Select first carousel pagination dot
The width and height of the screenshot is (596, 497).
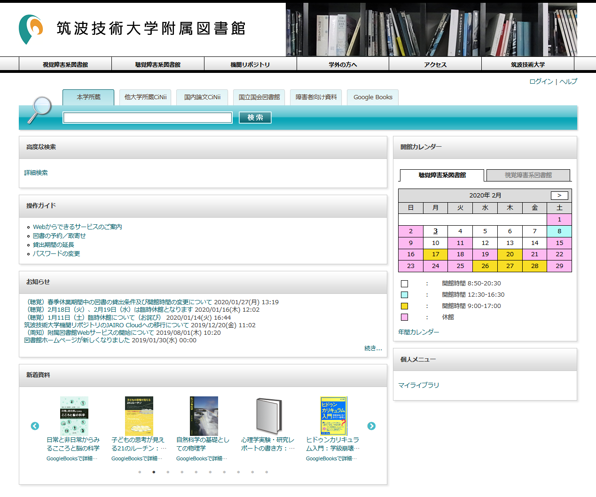pyautogui.click(x=140, y=472)
